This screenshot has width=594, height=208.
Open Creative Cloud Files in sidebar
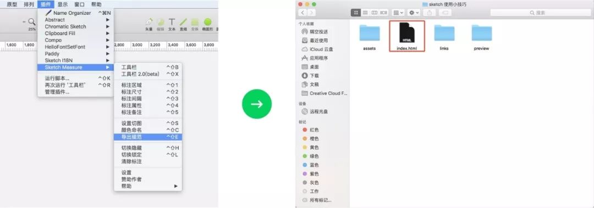point(324,93)
